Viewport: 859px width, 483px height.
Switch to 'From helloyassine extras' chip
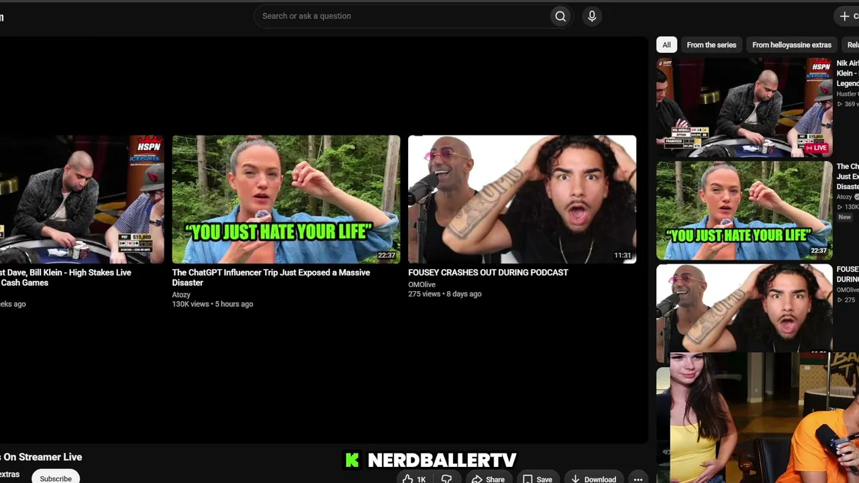click(792, 45)
